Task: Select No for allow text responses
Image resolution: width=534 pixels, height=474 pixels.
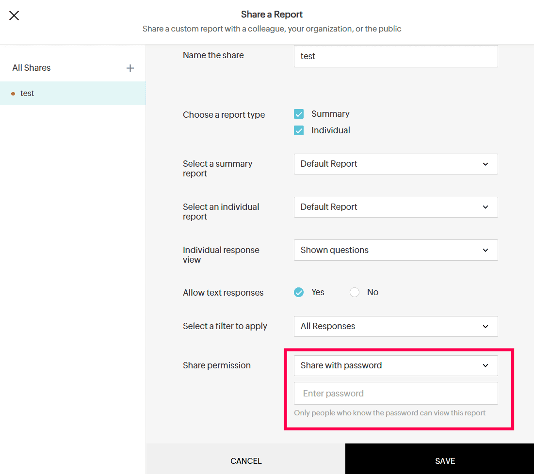Action: click(355, 292)
